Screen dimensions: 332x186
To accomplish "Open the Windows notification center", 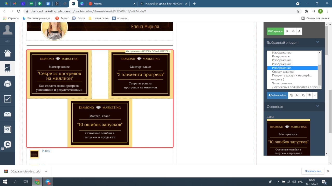I will pos(324,182).
